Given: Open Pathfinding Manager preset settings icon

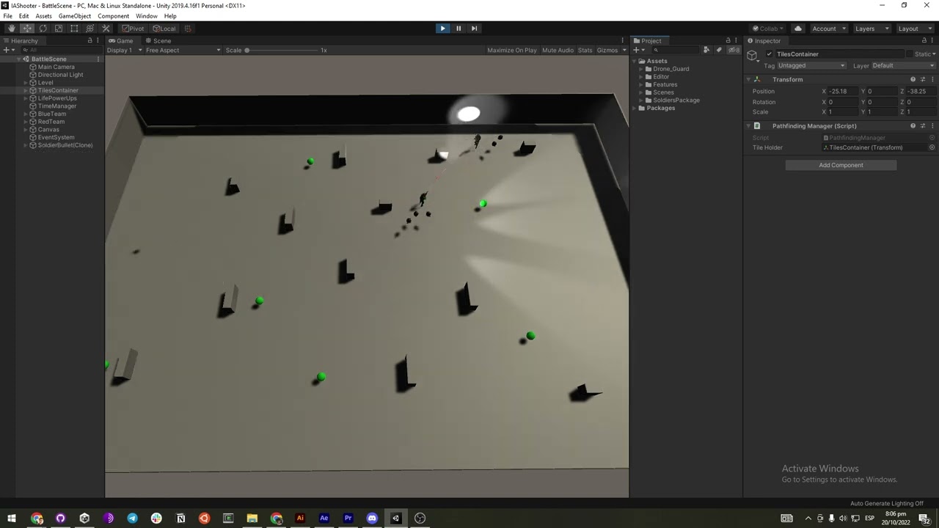Looking at the screenshot, I should point(923,126).
